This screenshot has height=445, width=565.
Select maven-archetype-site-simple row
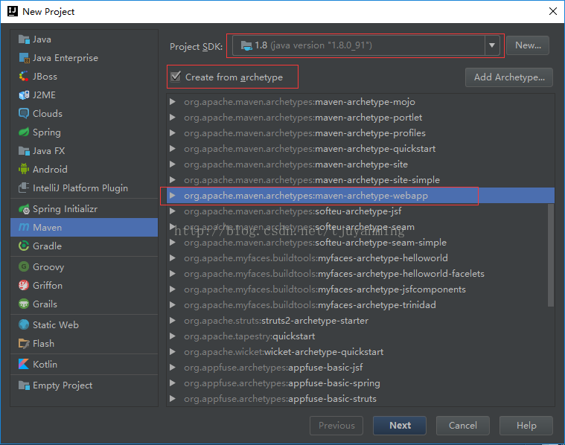pyautogui.click(x=360, y=180)
